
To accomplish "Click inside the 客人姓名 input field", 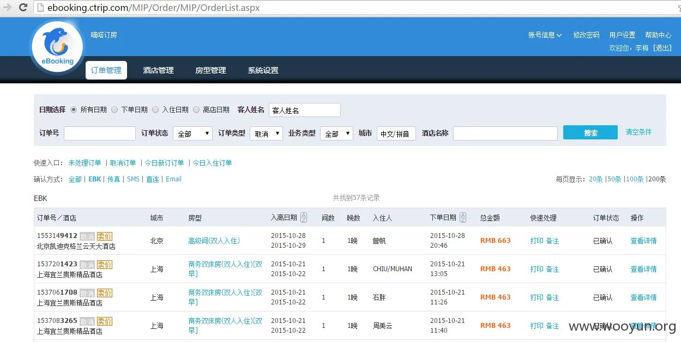I will [x=304, y=109].
